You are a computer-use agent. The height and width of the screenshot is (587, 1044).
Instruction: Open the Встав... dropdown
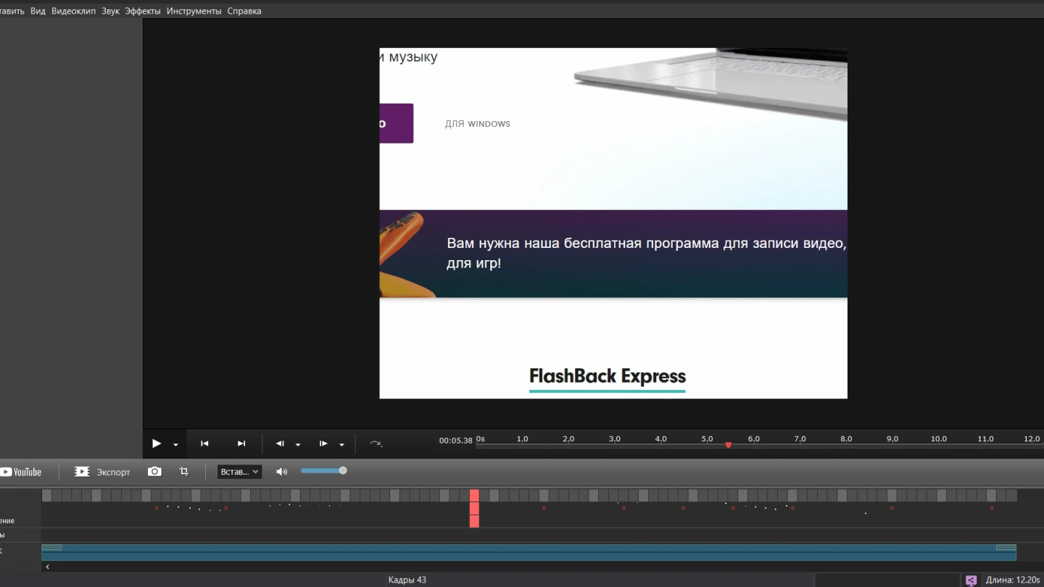coord(239,472)
